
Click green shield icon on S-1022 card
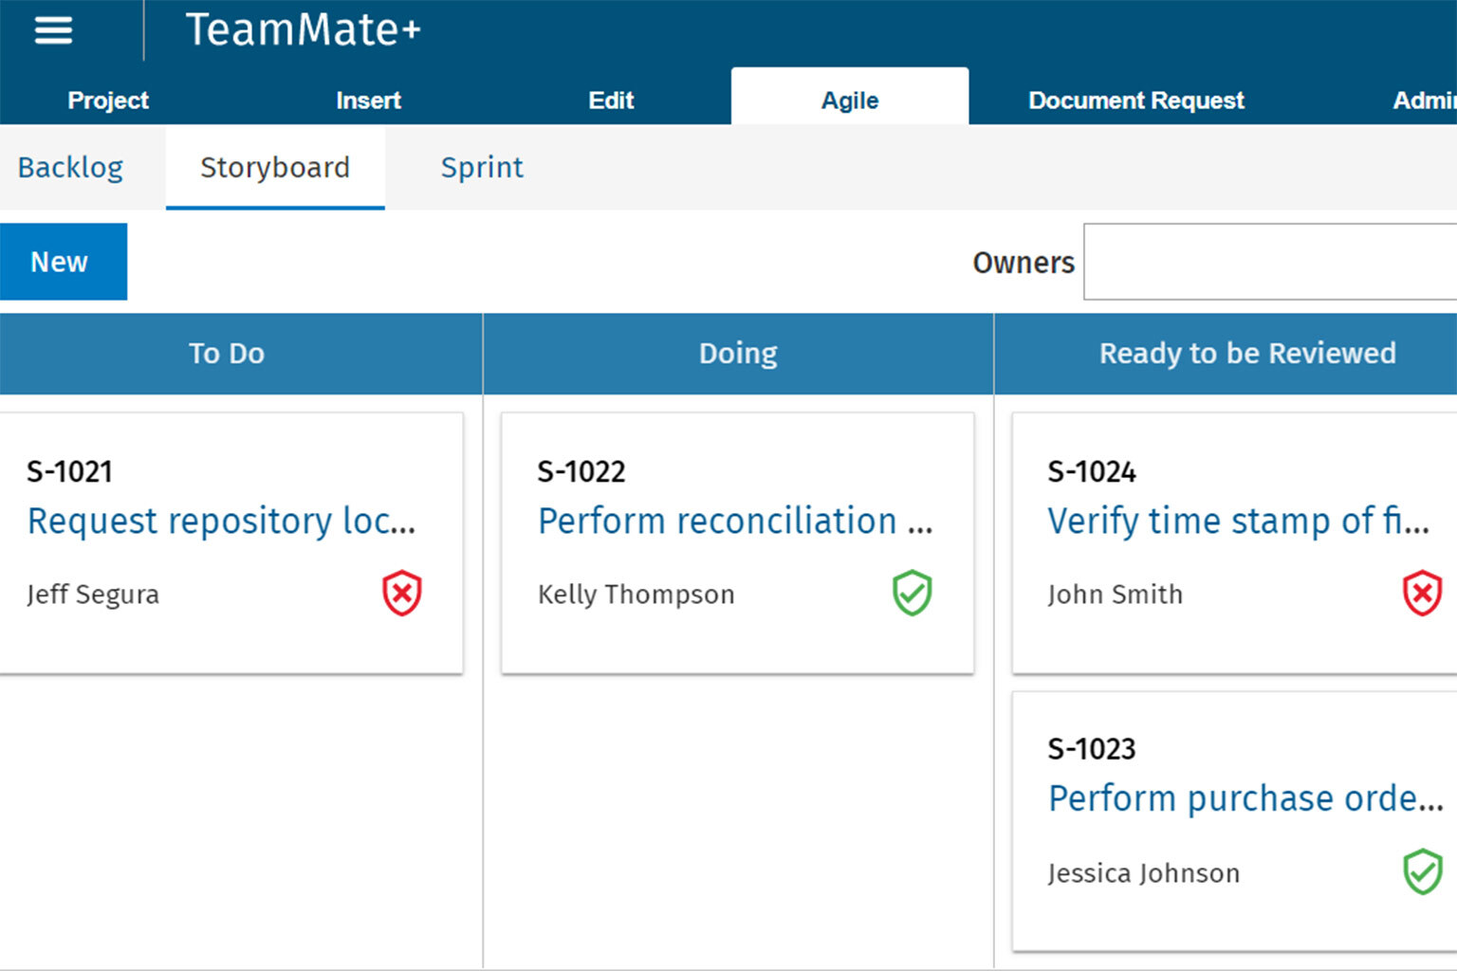pos(912,594)
